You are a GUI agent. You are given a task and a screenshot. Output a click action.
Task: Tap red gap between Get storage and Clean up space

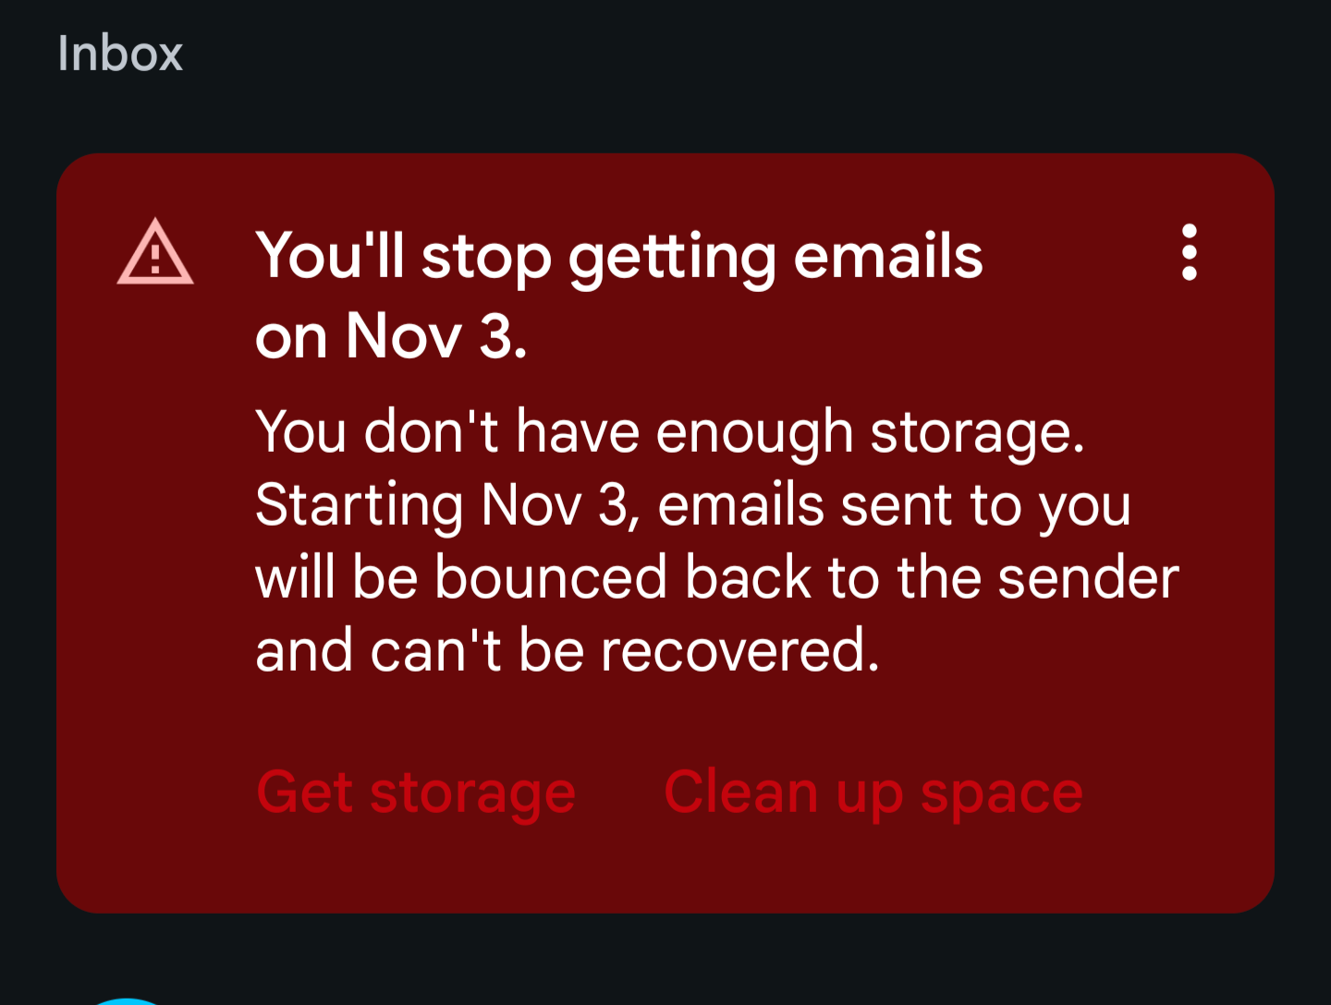(x=619, y=793)
